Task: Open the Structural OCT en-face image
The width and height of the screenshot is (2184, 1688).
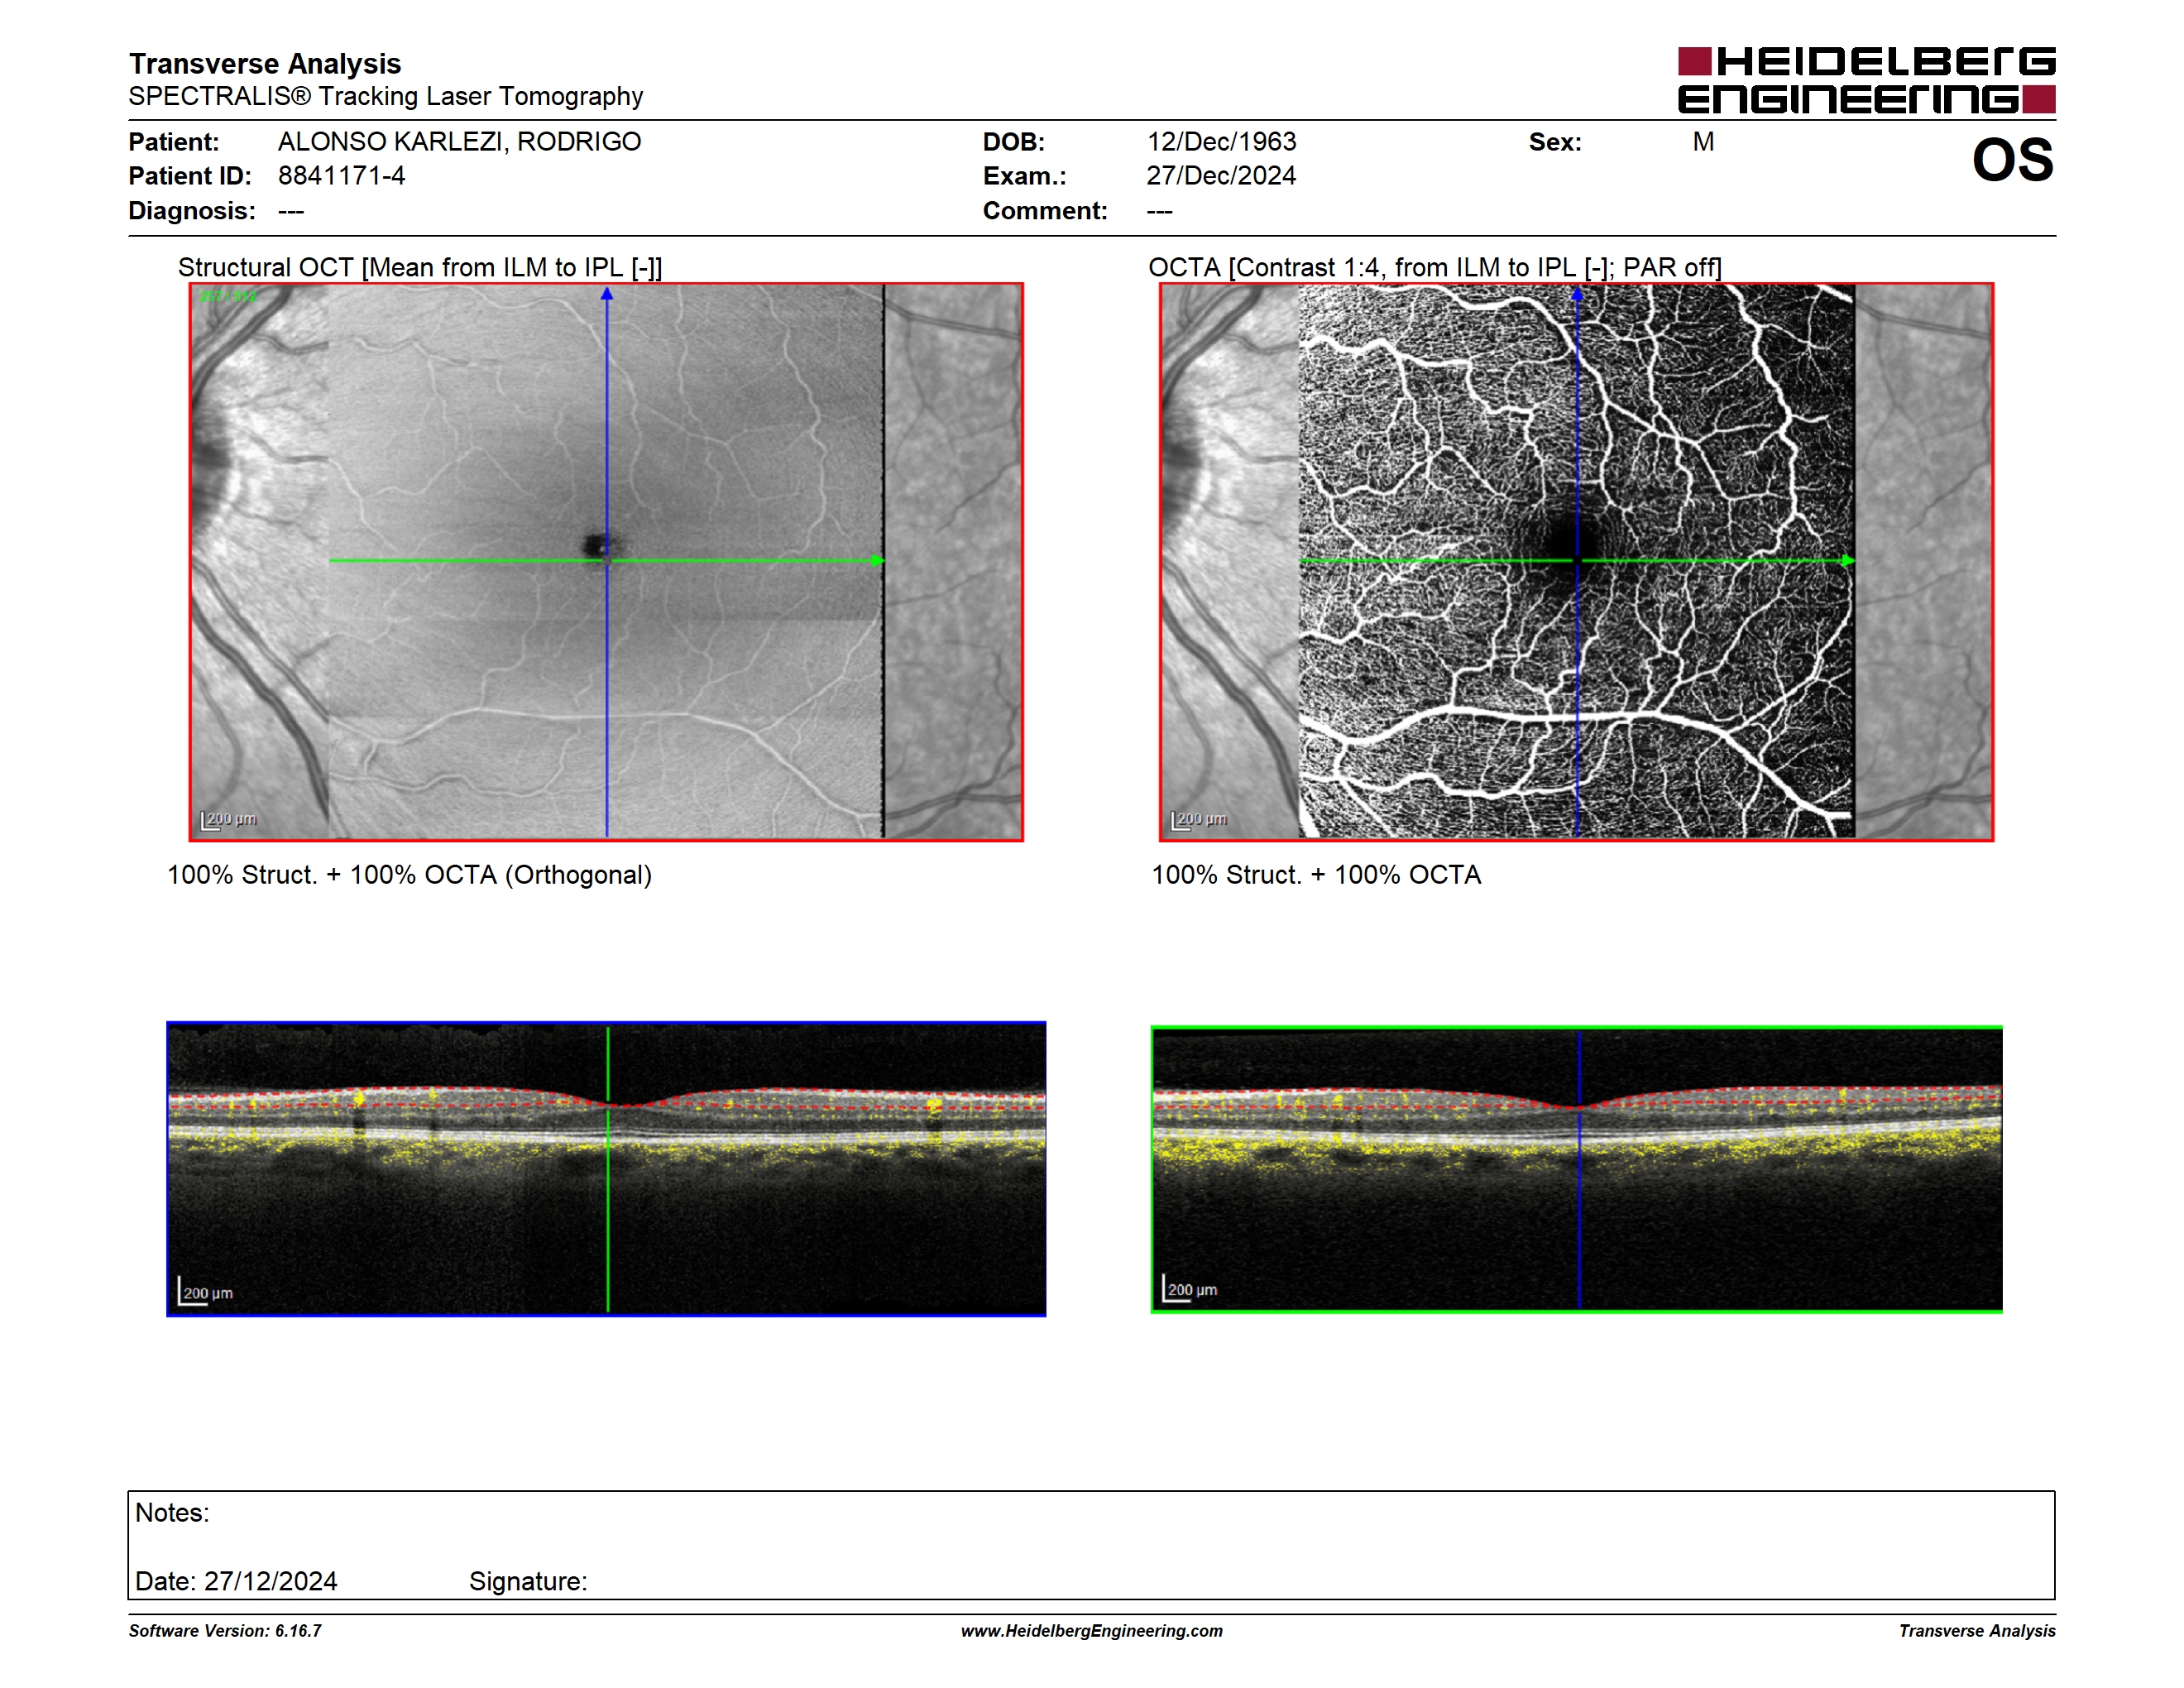Action: point(606,561)
